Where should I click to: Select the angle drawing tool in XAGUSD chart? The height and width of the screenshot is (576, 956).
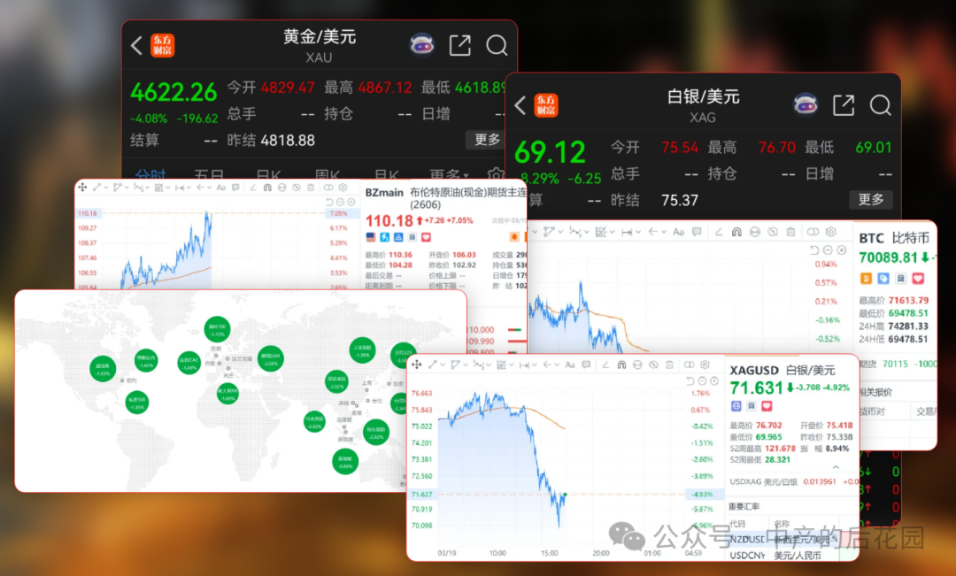tap(605, 365)
